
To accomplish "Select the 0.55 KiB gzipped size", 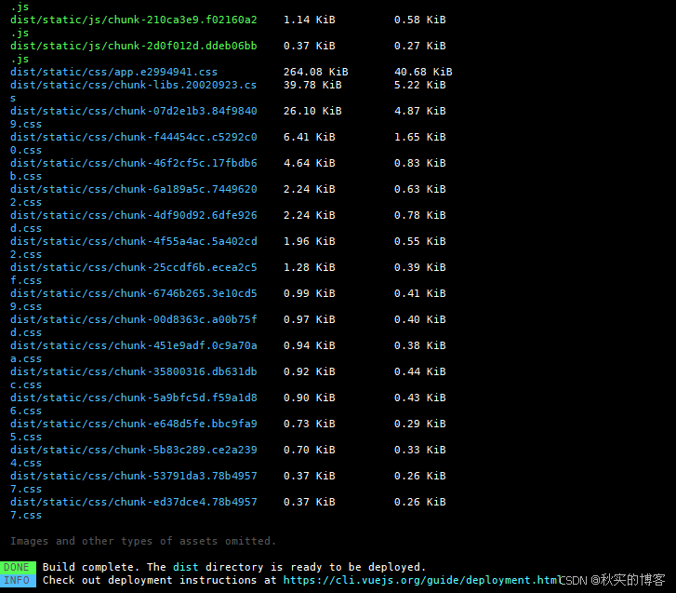I will click(x=420, y=241).
